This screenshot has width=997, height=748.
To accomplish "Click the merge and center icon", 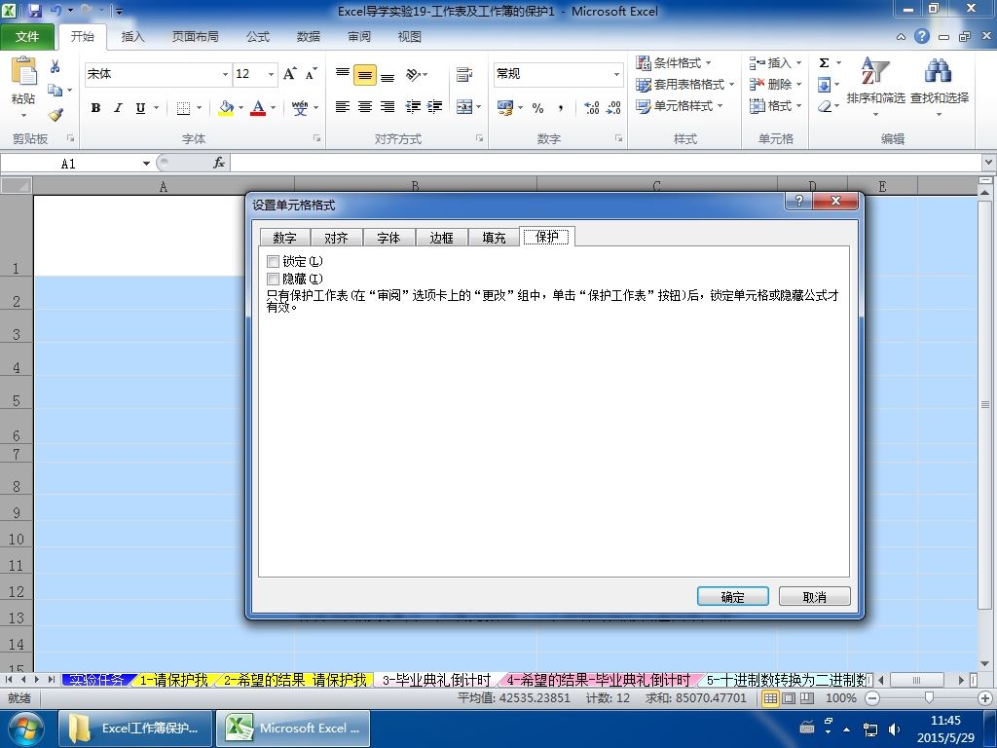I will pos(464,107).
